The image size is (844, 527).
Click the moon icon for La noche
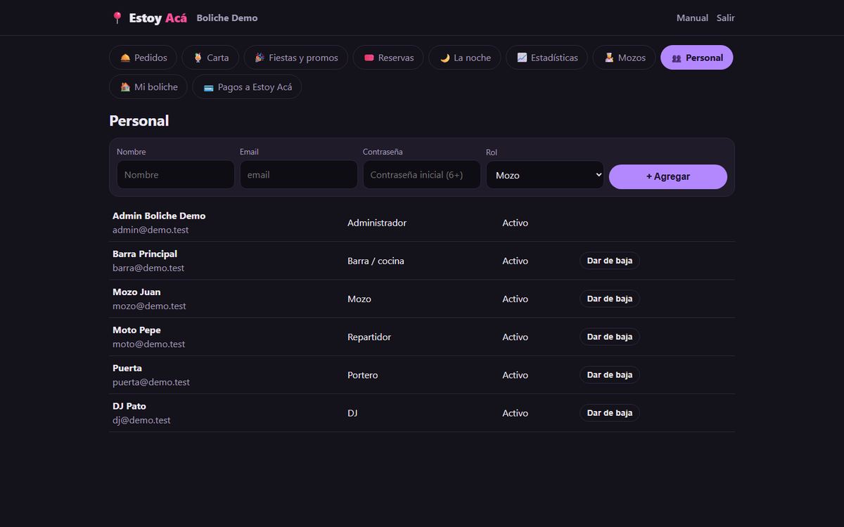(445, 58)
